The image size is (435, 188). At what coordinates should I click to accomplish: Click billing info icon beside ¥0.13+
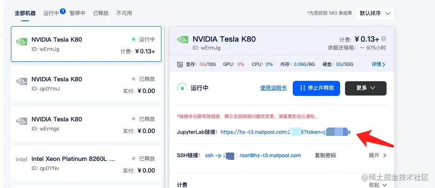tap(384, 38)
